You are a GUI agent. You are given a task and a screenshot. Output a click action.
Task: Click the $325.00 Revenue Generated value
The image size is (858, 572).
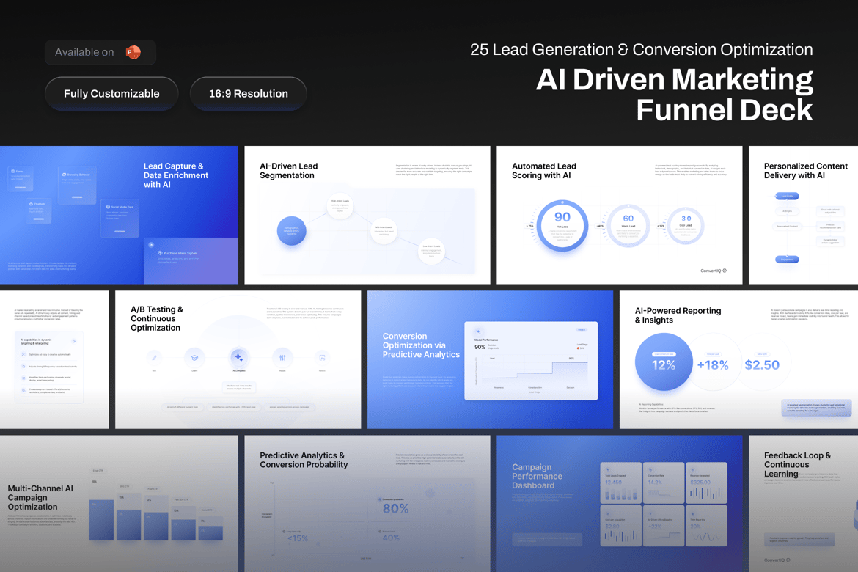coord(700,483)
